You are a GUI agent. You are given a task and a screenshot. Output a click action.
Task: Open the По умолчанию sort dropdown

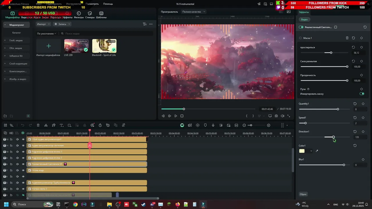[x=46, y=34]
